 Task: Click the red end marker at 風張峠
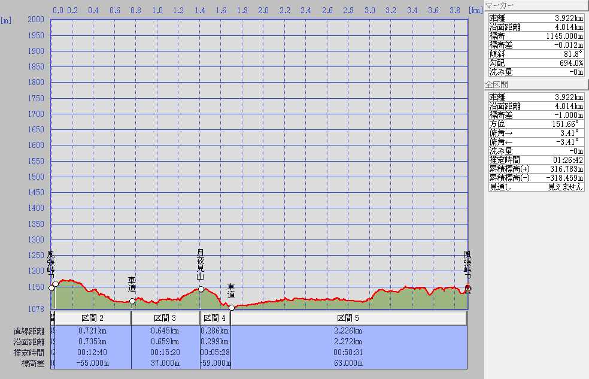point(468,289)
